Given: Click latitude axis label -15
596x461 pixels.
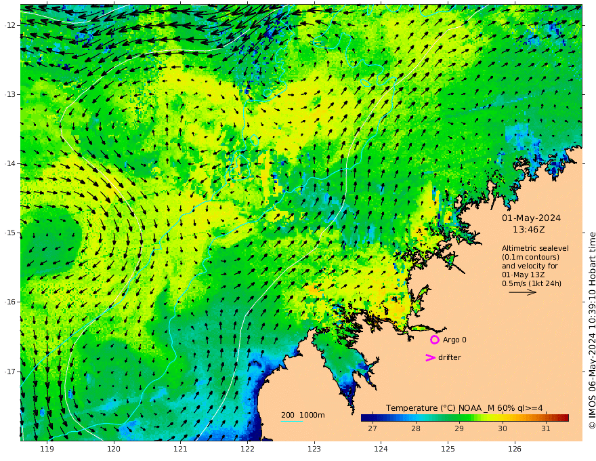Looking at the screenshot, I should 10,233.
